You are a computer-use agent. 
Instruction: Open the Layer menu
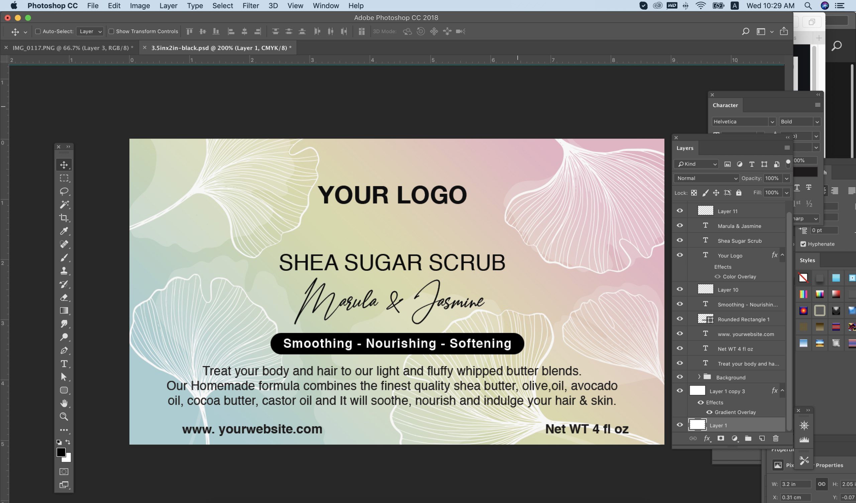169,6
